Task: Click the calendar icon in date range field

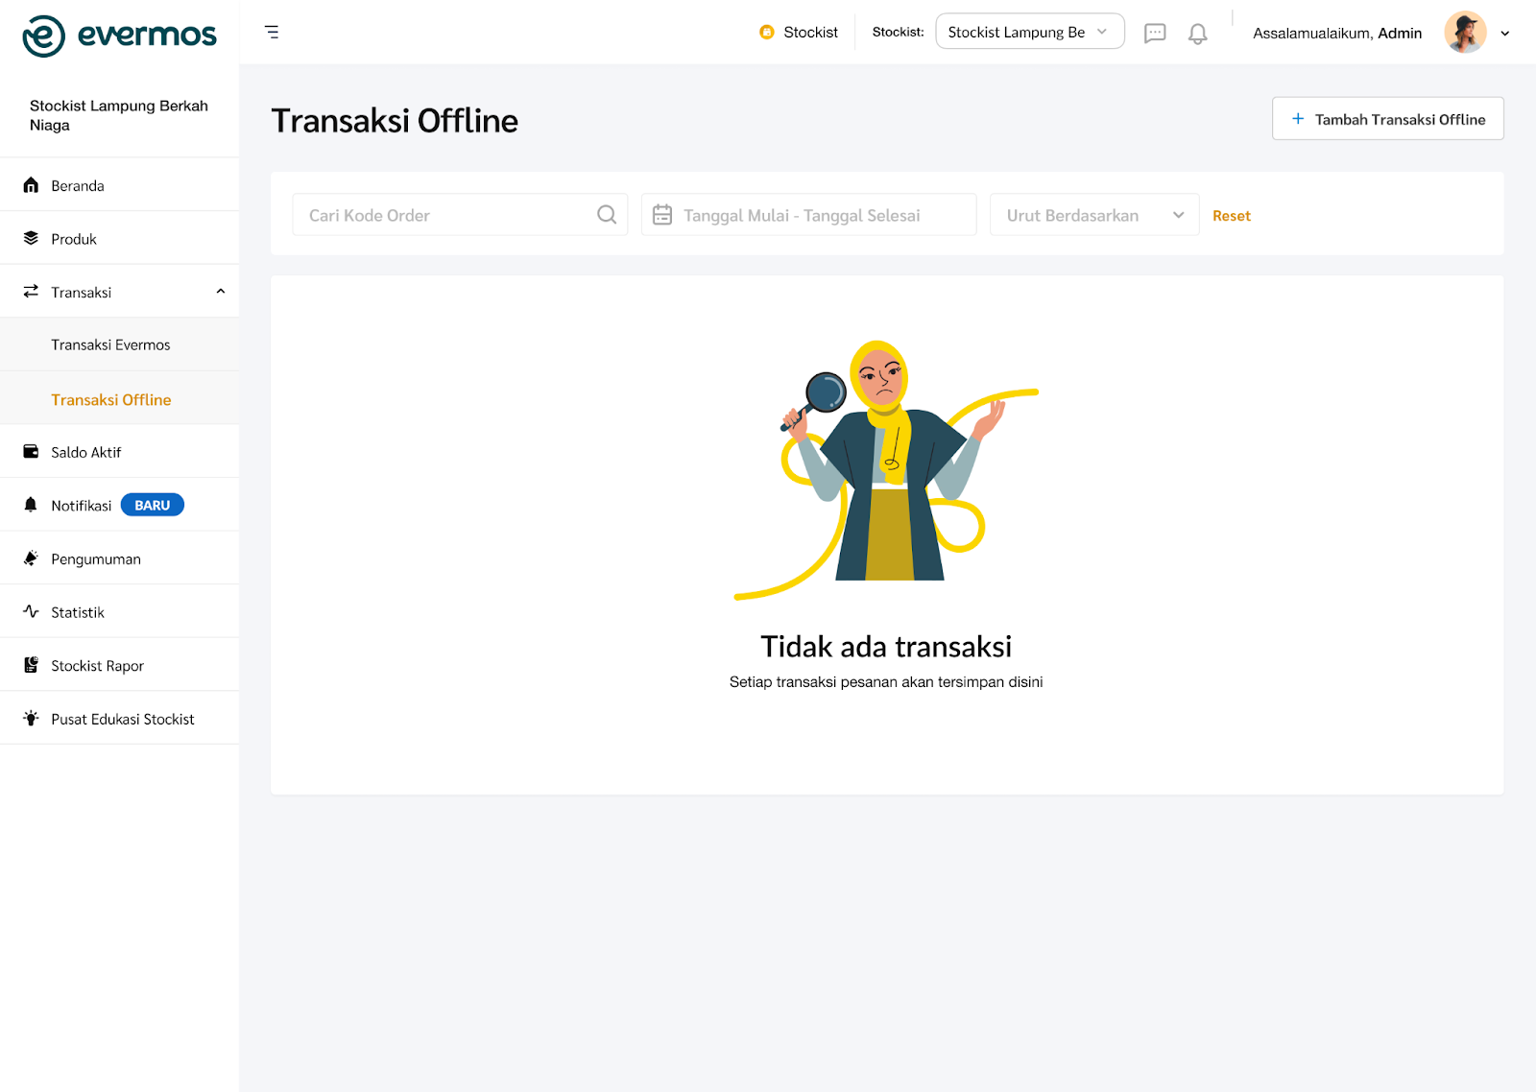Action: pyautogui.click(x=662, y=215)
